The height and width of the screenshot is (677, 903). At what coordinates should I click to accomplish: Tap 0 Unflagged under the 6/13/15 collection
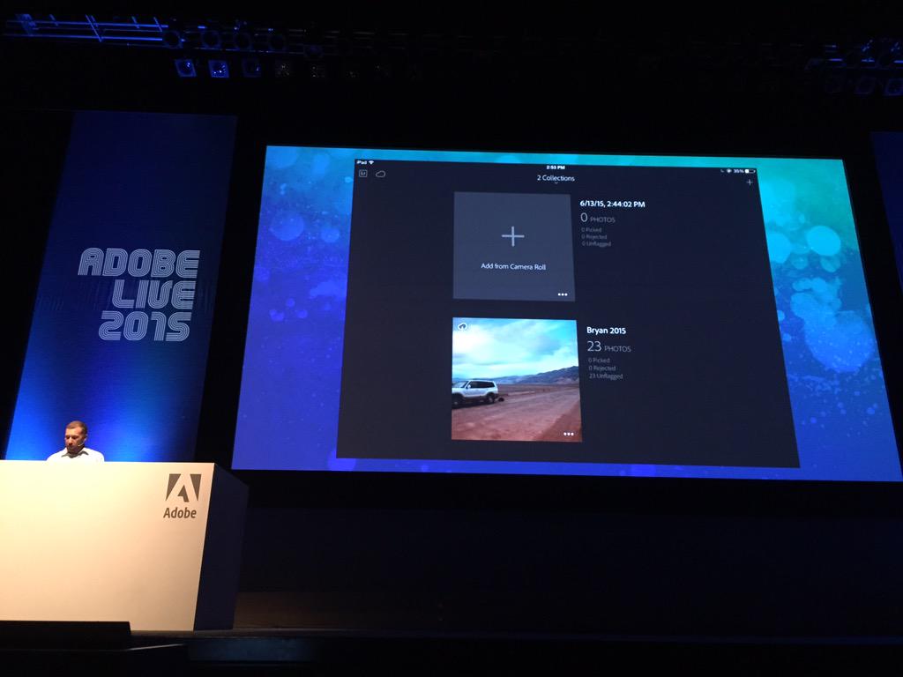(596, 243)
